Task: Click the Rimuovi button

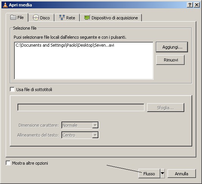Action: pyautogui.click(x=171, y=60)
